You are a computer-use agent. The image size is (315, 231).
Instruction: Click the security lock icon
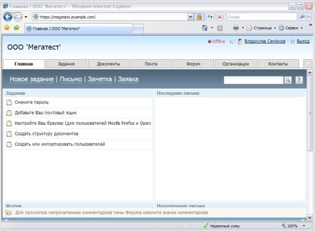click(x=199, y=17)
